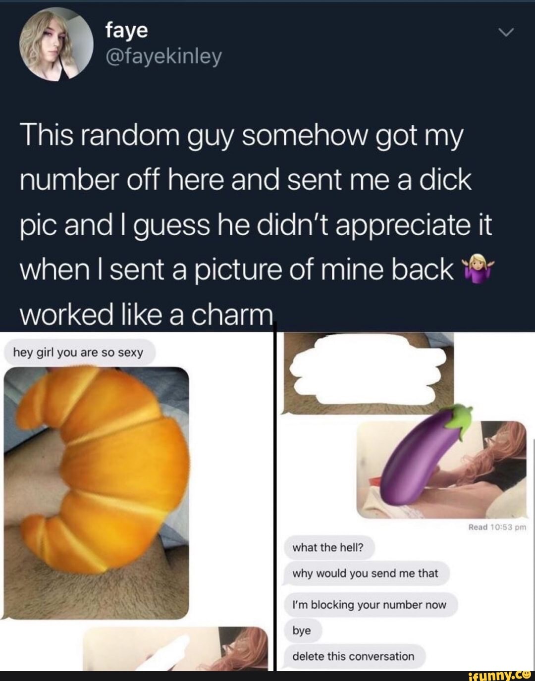Click the Read 10:53 pm receipt

coord(497,527)
